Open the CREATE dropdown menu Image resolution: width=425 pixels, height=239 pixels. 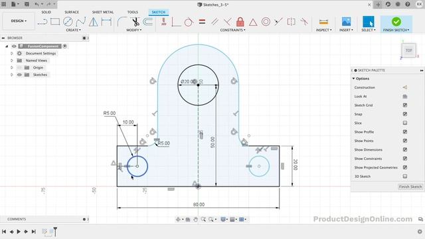tap(74, 30)
